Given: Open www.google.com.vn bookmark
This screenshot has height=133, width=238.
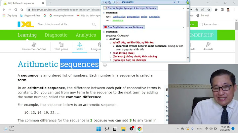Looking at the screenshot, I should click(61, 15).
